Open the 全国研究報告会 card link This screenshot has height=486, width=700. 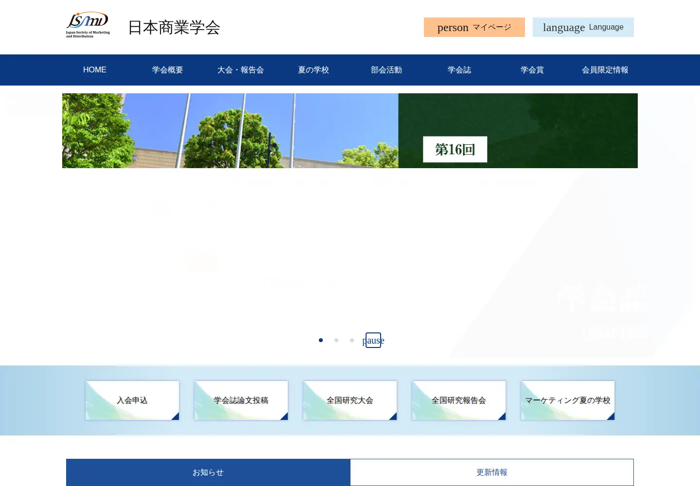[x=459, y=400]
